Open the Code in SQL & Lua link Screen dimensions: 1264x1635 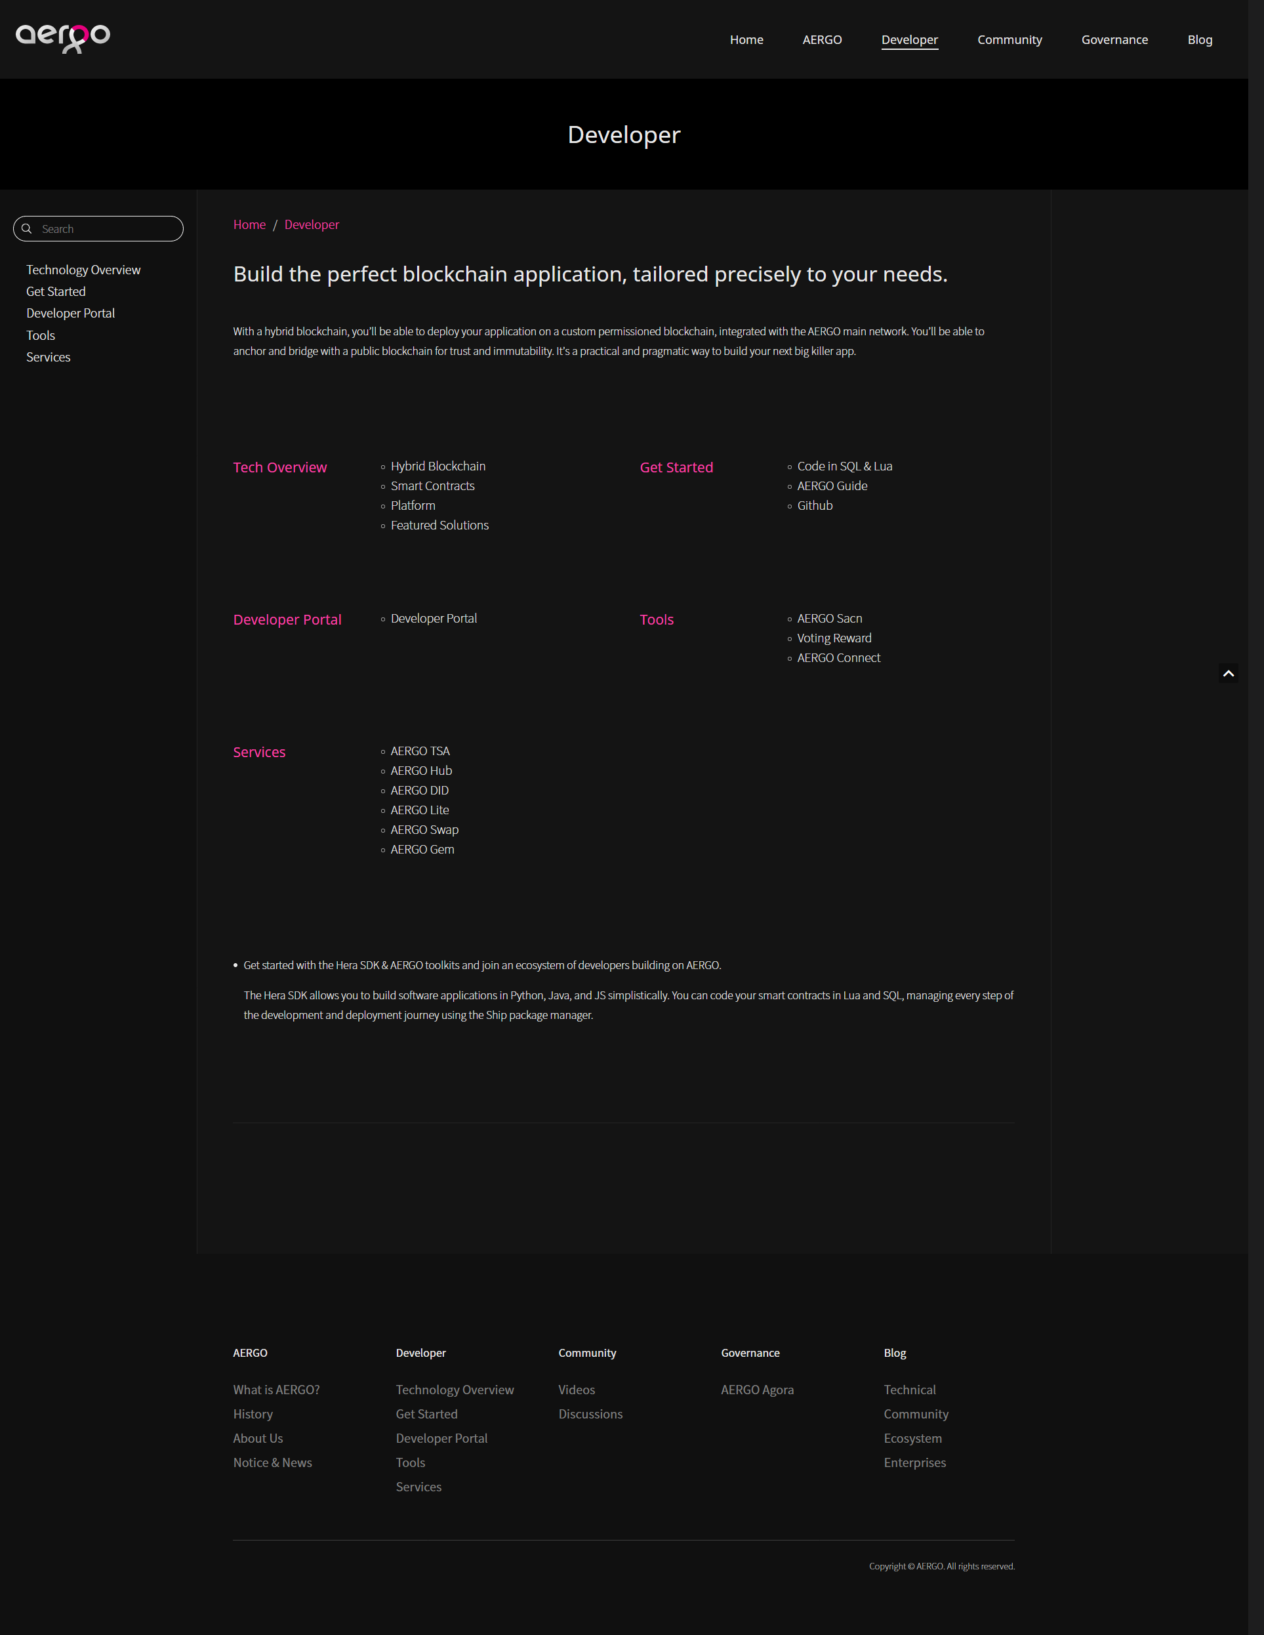[844, 466]
